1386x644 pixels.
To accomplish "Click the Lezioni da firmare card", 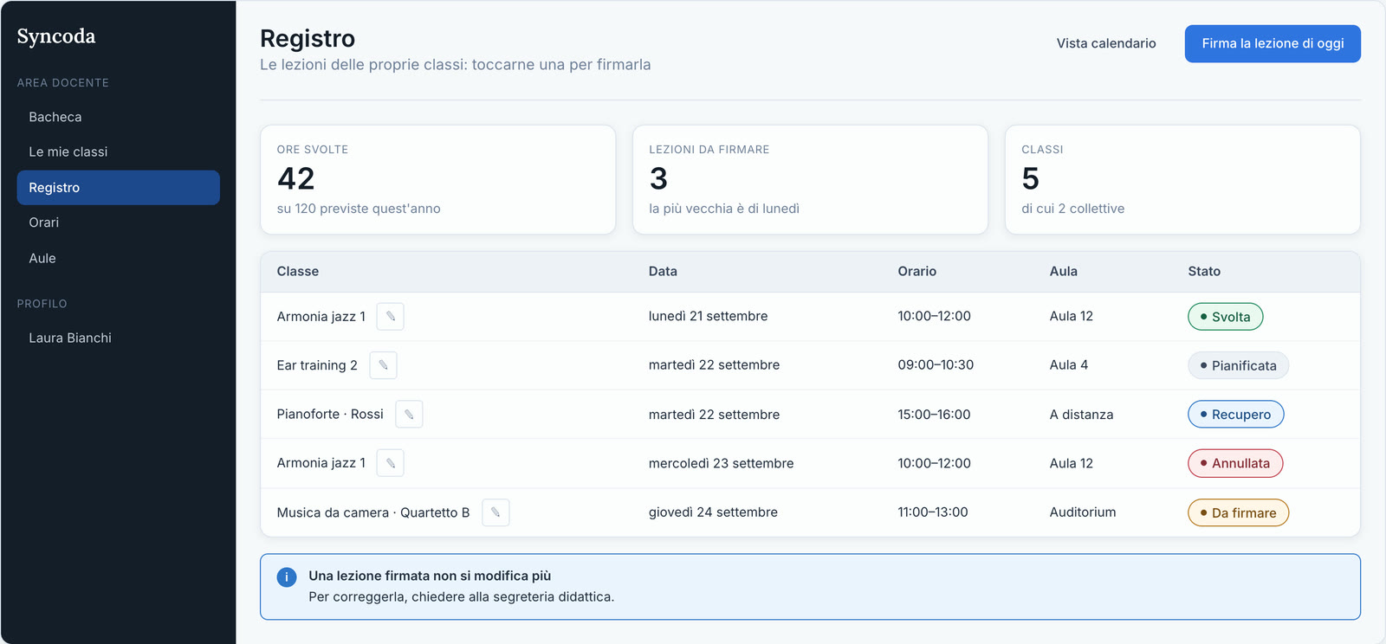I will [x=811, y=180].
